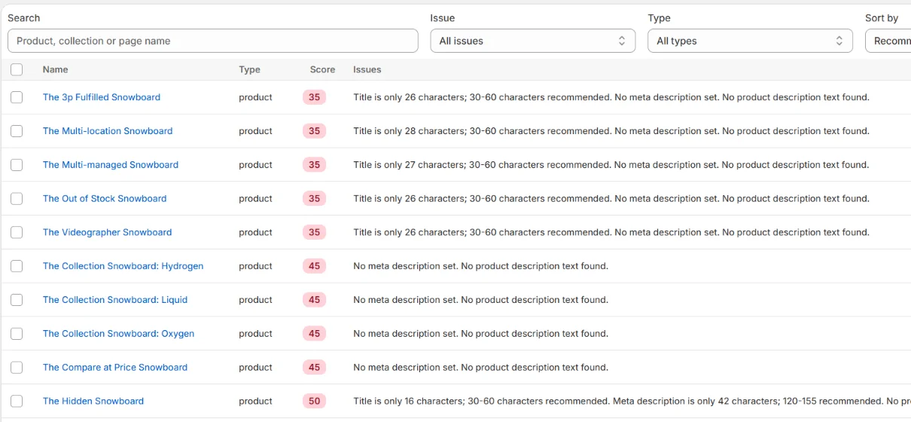The image size is (911, 422).
Task: Click score badge 45 for Collection Snowboard: Liquid
Action: 314,300
